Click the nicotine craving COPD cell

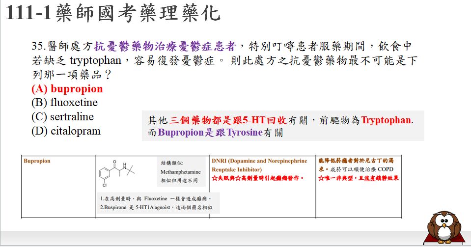pos(359,165)
